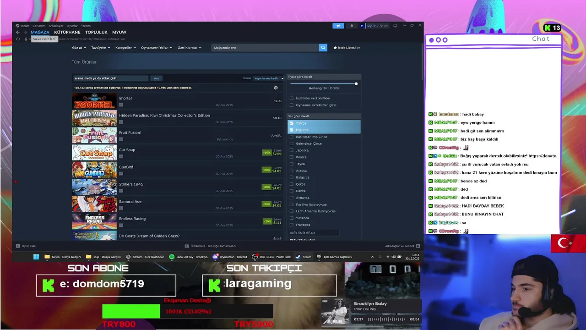Viewport: 586px width, 330px height.
Task: Switch to Kick Dashboard taskbar window
Action: coord(145,257)
